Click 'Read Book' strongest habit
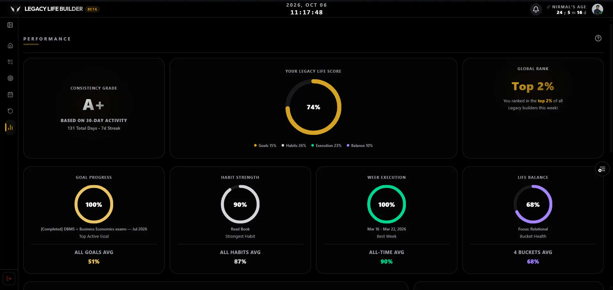613x290 pixels. click(240, 229)
